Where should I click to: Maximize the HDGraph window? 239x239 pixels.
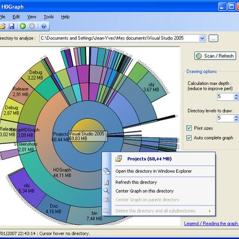(231, 7)
